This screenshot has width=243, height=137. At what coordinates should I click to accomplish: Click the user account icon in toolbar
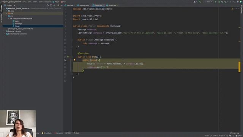click(195, 2)
